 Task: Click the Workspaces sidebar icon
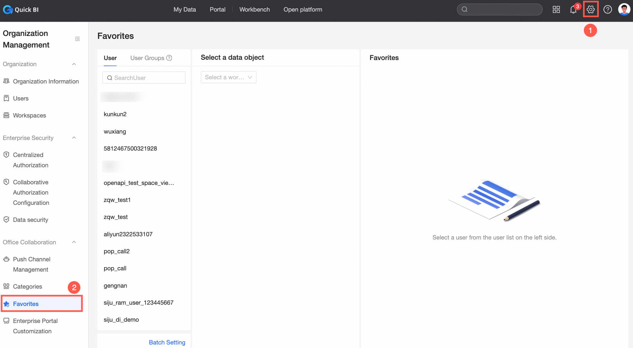coord(6,115)
